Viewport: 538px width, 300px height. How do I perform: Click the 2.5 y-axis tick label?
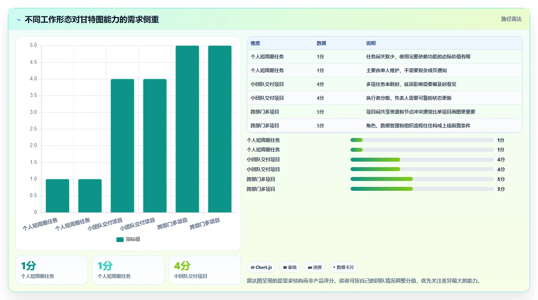click(x=33, y=129)
